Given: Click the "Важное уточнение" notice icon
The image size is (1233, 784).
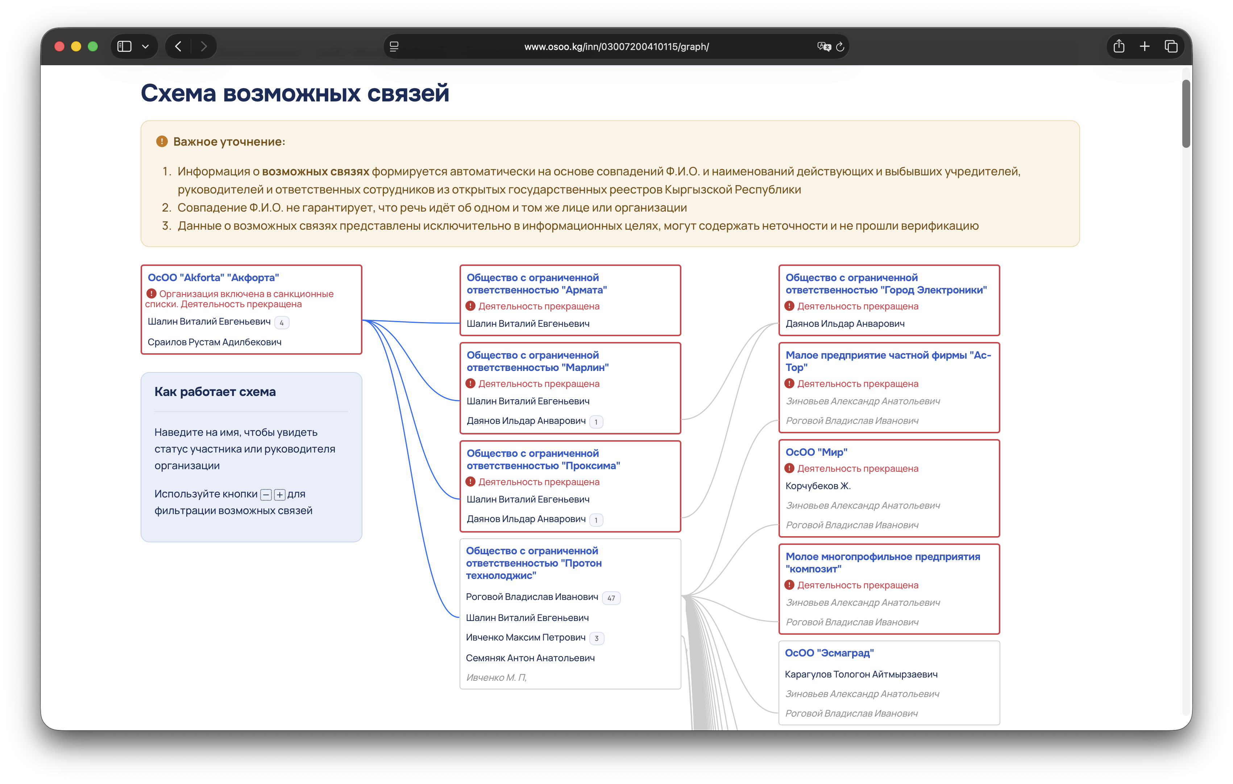Looking at the screenshot, I should [x=162, y=141].
